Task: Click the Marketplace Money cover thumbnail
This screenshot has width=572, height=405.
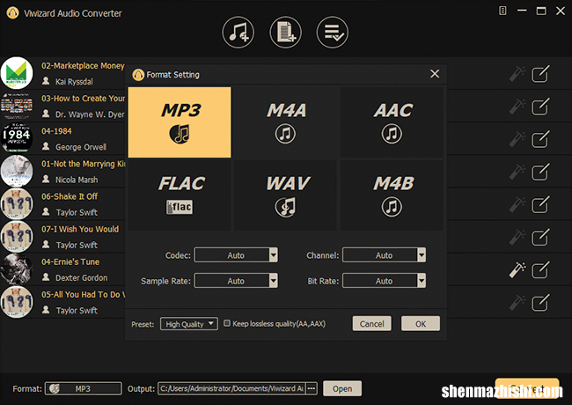Action: 17,73
